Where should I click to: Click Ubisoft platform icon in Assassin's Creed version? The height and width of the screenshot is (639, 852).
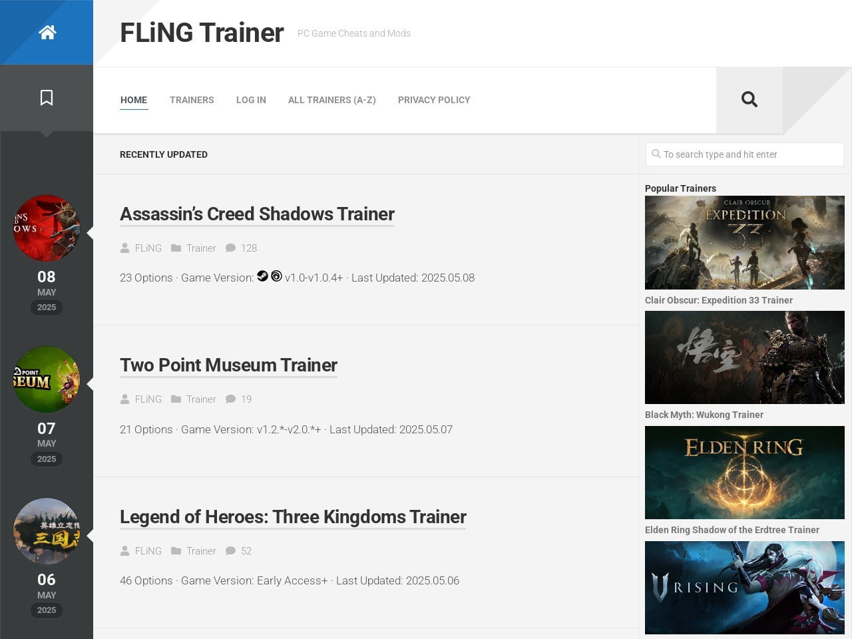276,276
